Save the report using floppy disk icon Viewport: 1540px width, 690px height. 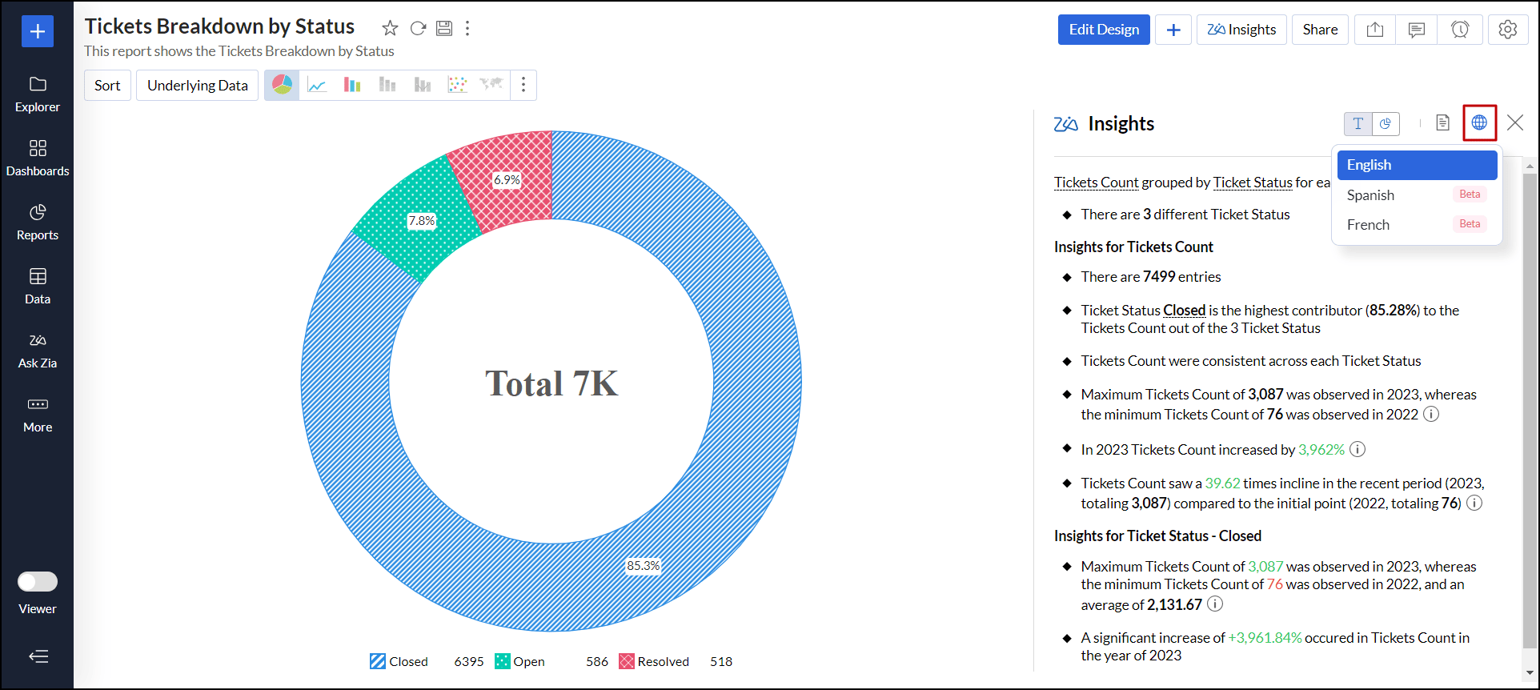pos(444,29)
